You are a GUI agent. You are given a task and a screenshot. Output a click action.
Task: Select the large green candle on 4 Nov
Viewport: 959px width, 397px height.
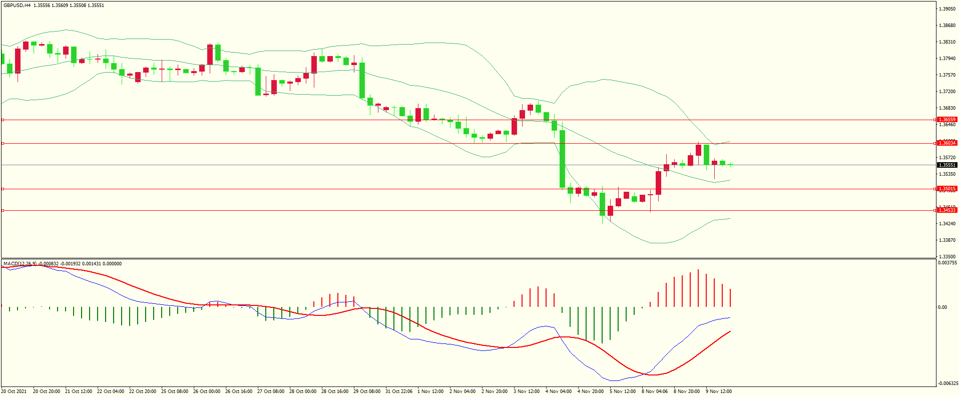point(562,159)
